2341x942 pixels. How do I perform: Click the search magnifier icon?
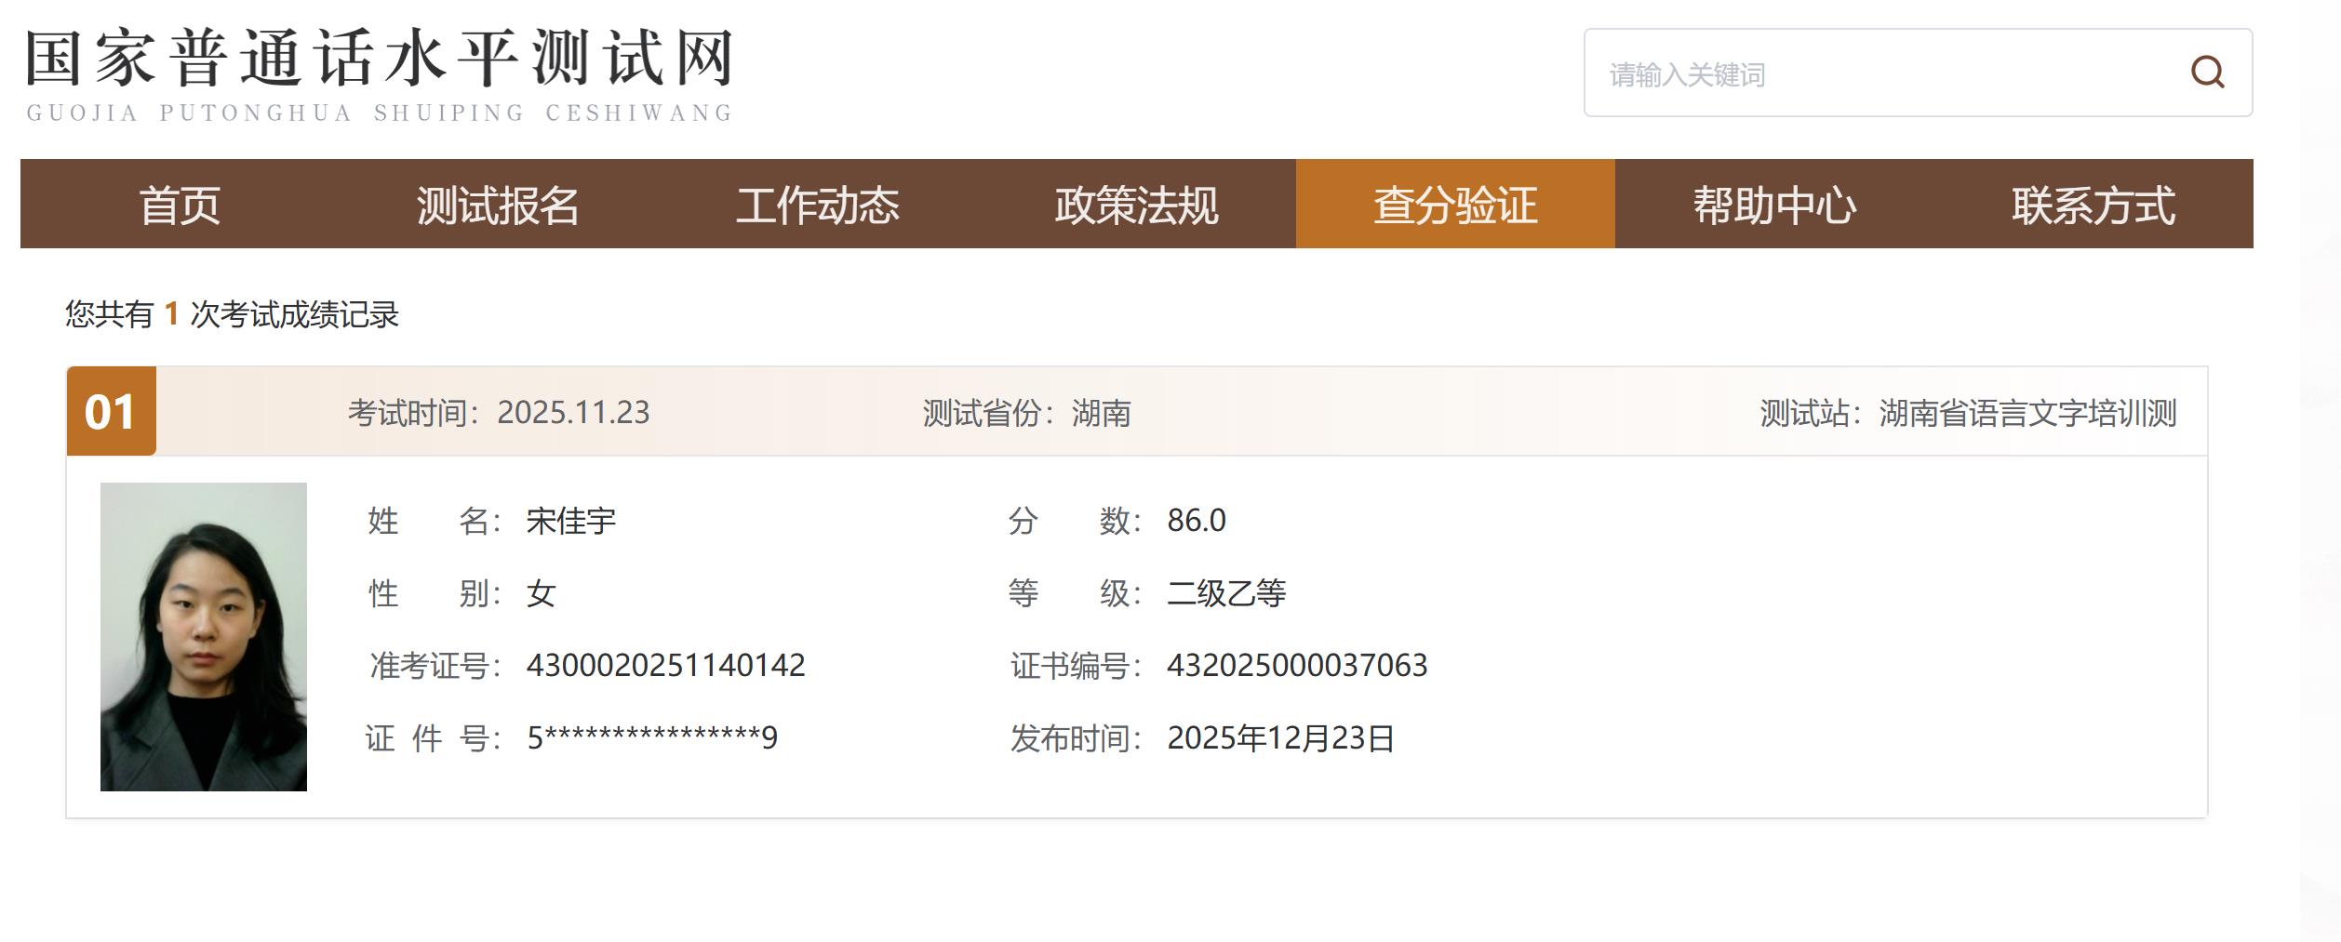[2207, 73]
